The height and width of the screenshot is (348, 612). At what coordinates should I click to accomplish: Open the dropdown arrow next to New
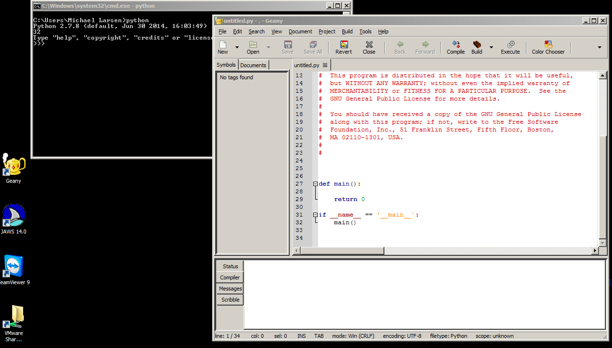coord(237,47)
